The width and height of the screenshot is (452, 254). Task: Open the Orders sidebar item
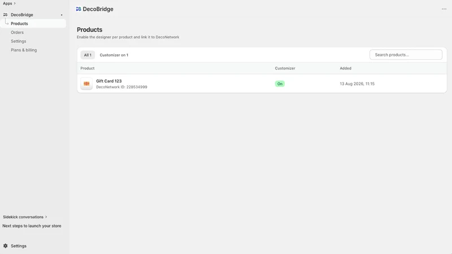click(18, 33)
